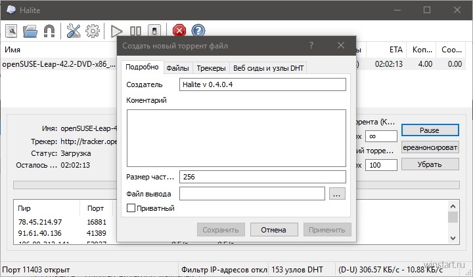Open the wrench and screwdriver settings tools
The height and width of the screenshot is (277, 473).
[x=74, y=31]
